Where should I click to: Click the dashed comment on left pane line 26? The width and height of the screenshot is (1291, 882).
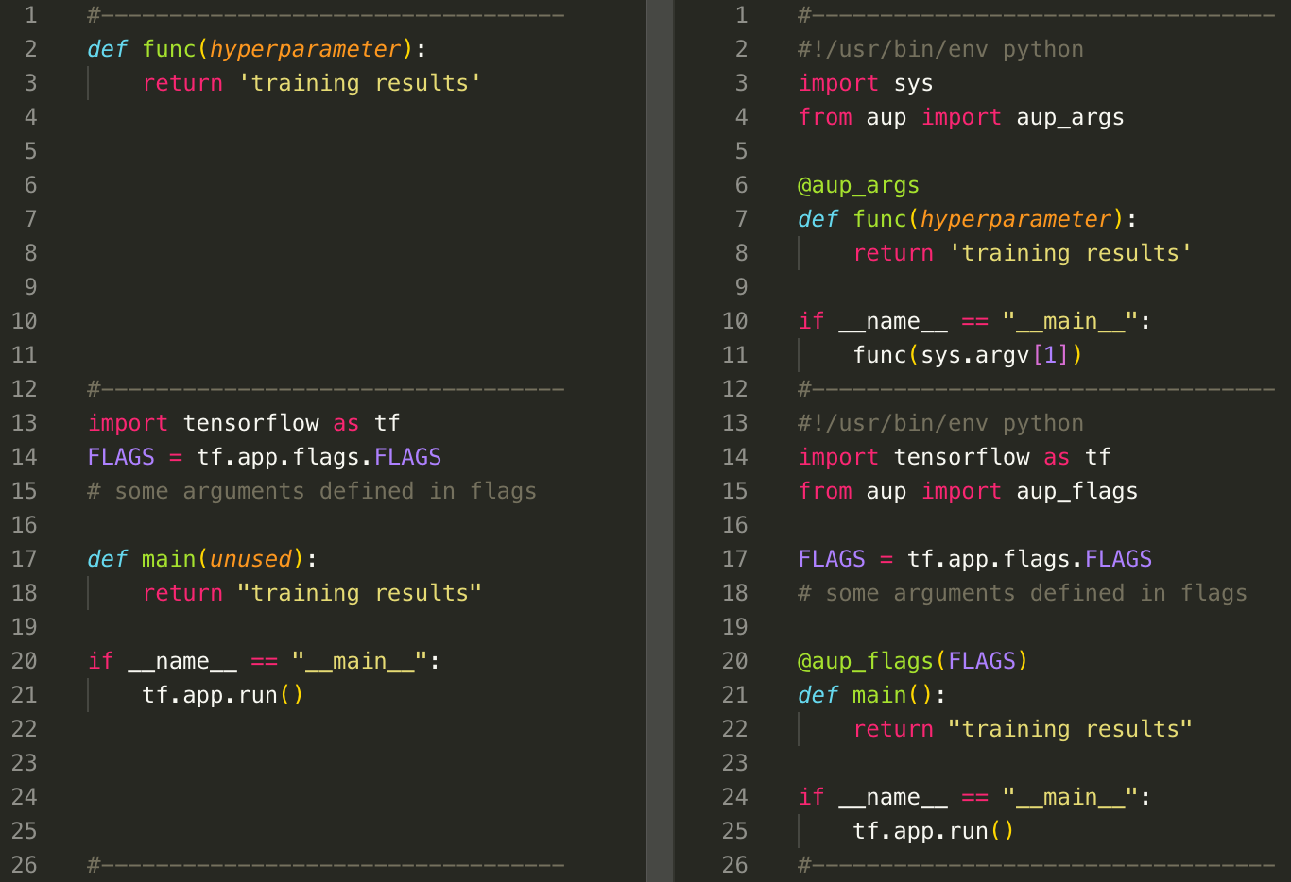(326, 865)
